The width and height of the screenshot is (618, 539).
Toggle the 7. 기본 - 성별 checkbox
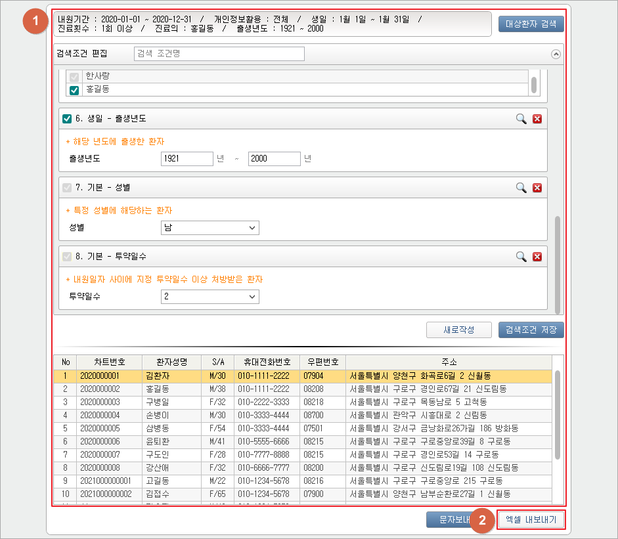click(66, 188)
